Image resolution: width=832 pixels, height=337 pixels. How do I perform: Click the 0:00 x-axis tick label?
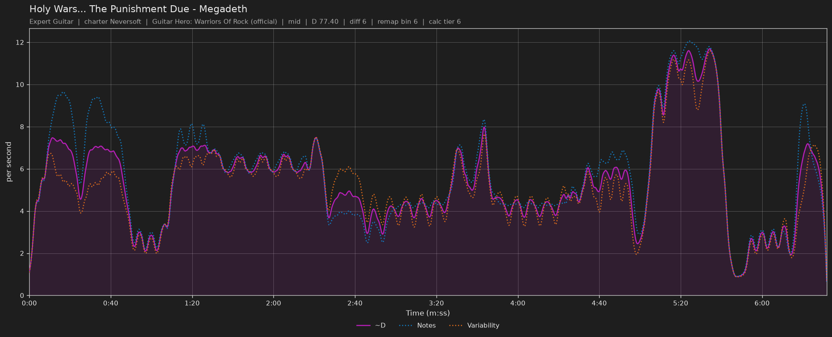pos(29,303)
